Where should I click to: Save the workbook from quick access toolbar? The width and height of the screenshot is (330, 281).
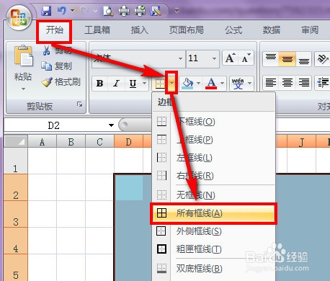click(46, 11)
